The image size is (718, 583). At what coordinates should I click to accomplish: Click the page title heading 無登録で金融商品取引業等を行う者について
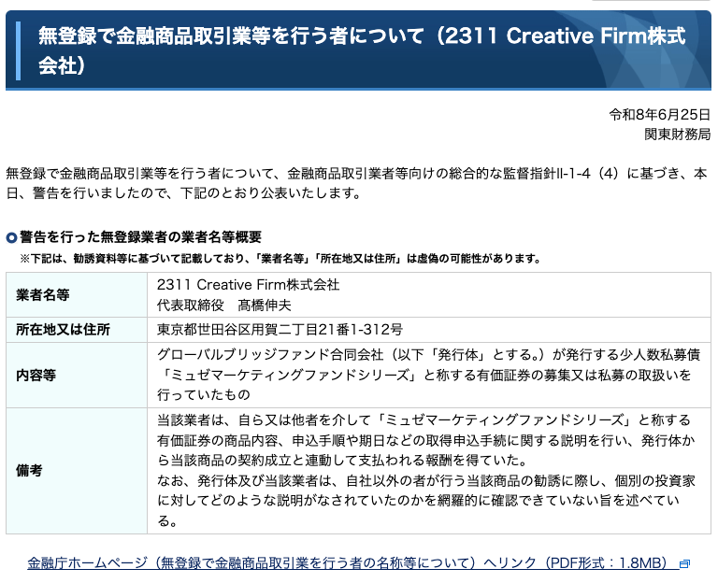point(362,50)
